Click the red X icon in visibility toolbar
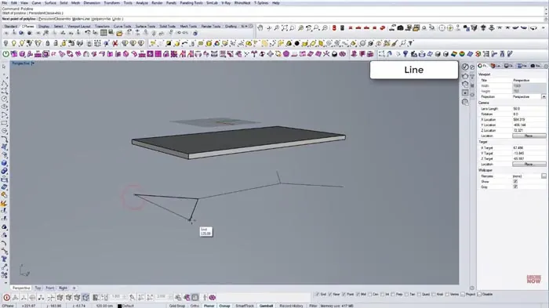549x308 pixels. (x=115, y=43)
